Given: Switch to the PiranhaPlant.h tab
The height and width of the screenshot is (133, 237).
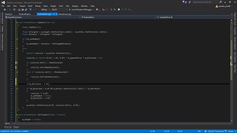Looking at the screenshot, I should pyautogui.click(x=25, y=14).
